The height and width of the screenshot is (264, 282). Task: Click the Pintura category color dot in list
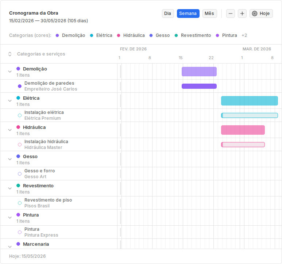point(18,215)
